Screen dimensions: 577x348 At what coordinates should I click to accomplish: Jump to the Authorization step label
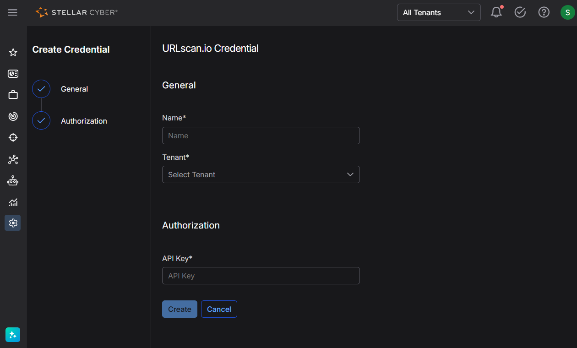84,121
